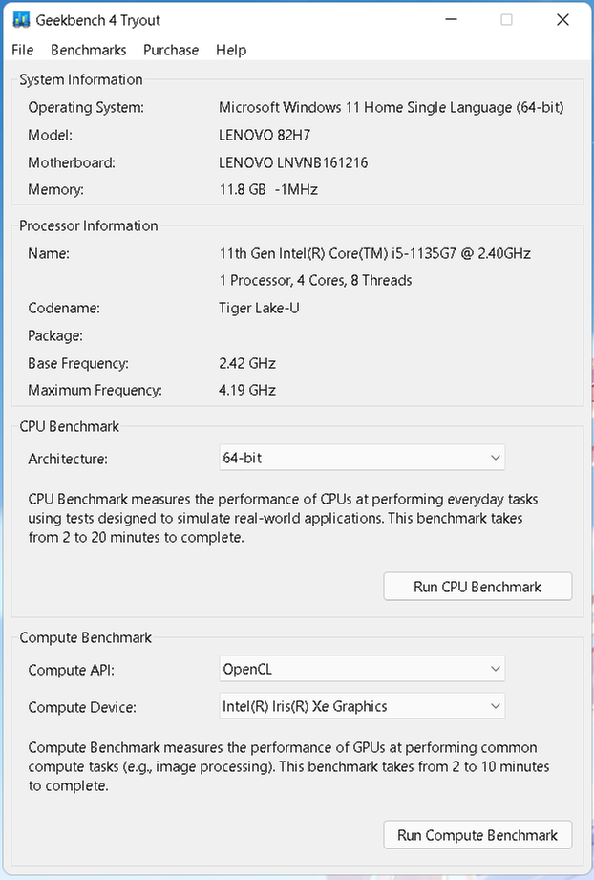Close the Geekbench 4 Tryout window
594x880 pixels.
pyautogui.click(x=562, y=20)
